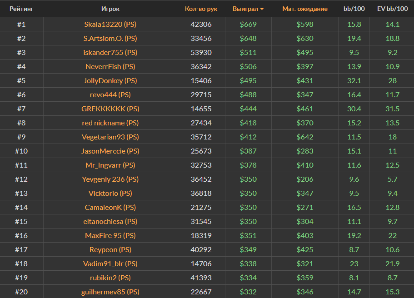Open player Skala13220 (PS) profile
Screen dimensions: 414x298
click(110, 25)
